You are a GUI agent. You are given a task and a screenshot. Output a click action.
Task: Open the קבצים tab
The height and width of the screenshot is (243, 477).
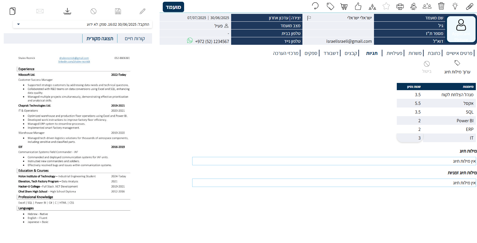[x=351, y=53]
